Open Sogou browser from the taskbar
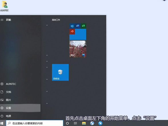This screenshot has width=168, height=126. 92,123
